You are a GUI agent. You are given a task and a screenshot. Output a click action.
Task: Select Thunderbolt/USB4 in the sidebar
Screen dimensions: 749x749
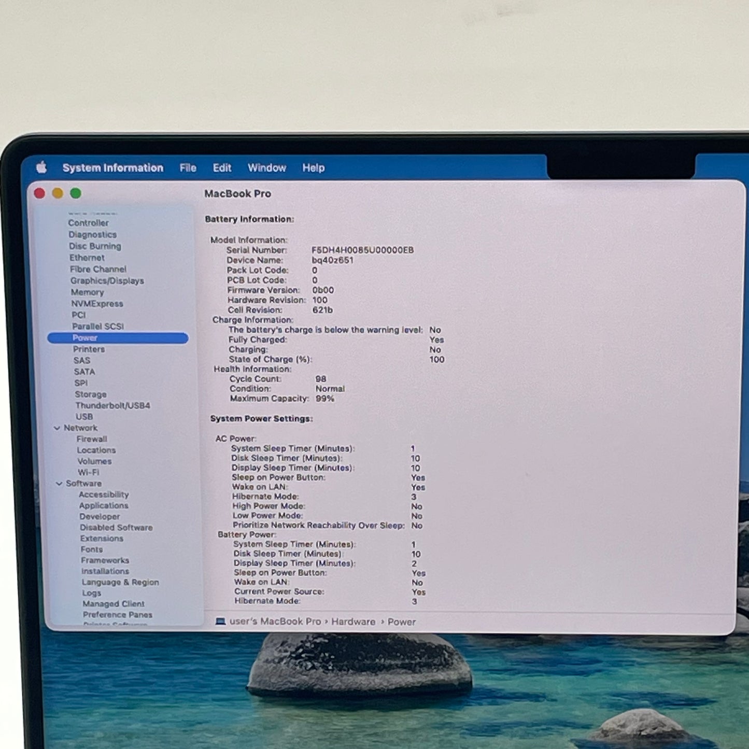(113, 405)
